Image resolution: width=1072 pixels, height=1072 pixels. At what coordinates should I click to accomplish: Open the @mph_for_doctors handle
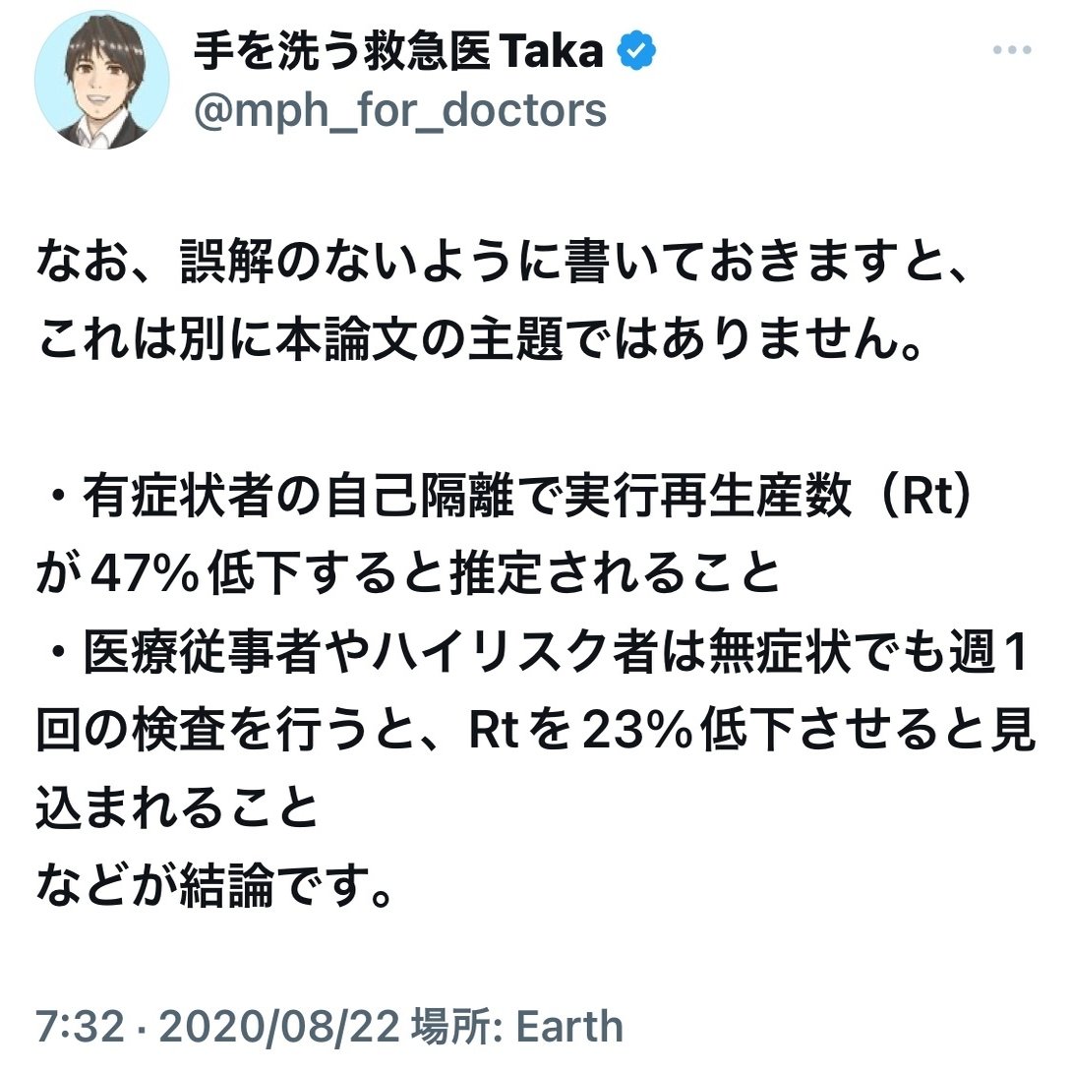point(400,111)
